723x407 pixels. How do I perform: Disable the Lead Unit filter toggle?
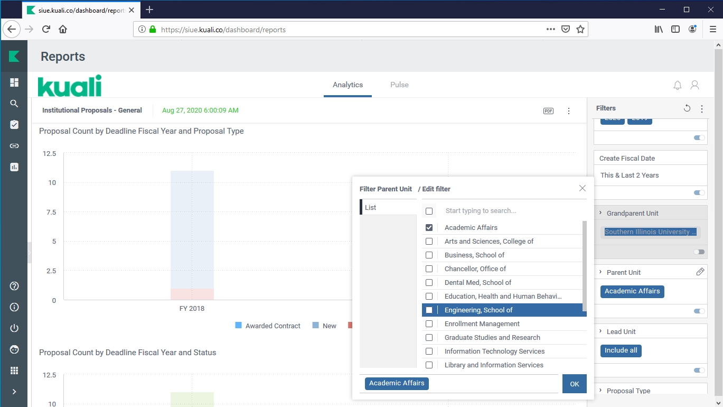point(699,371)
